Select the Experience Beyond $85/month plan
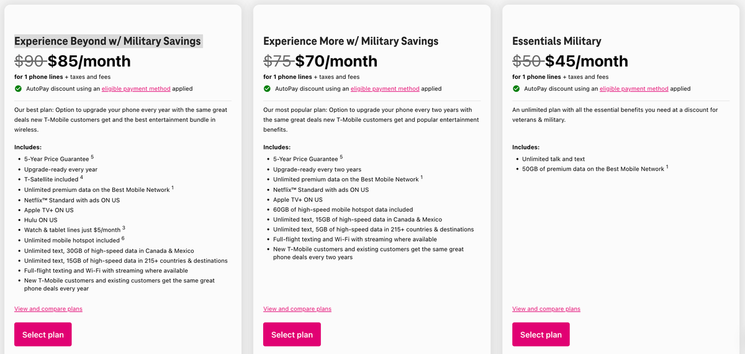The image size is (745, 354). pyautogui.click(x=43, y=335)
